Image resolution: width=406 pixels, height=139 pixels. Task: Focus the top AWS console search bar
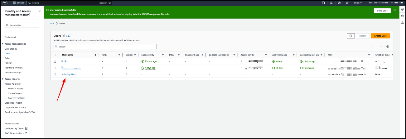click(x=69, y=3)
